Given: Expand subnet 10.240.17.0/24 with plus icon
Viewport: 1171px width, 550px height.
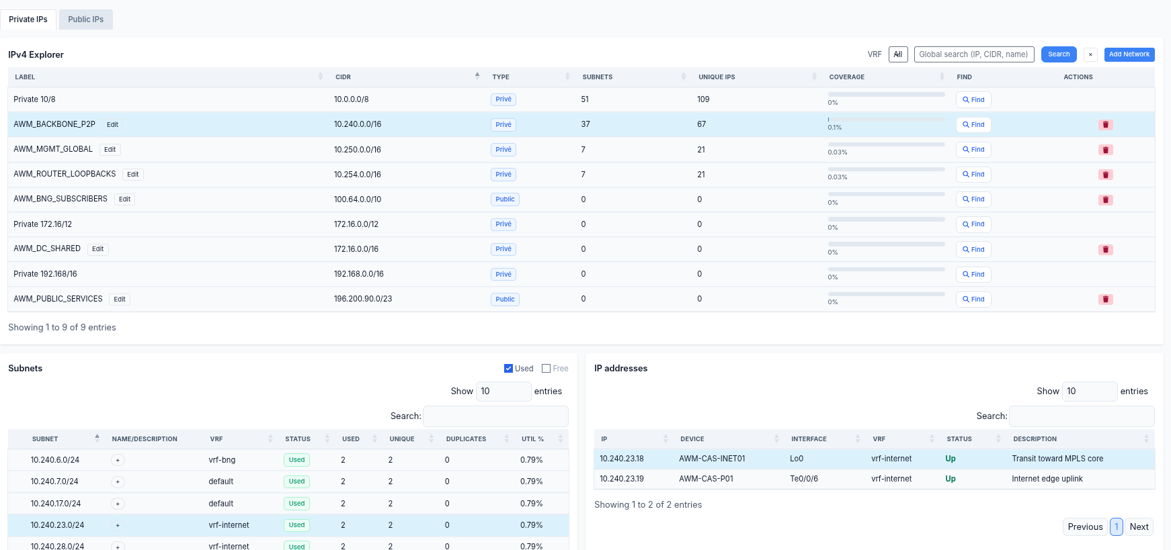Looking at the screenshot, I should [x=118, y=504].
